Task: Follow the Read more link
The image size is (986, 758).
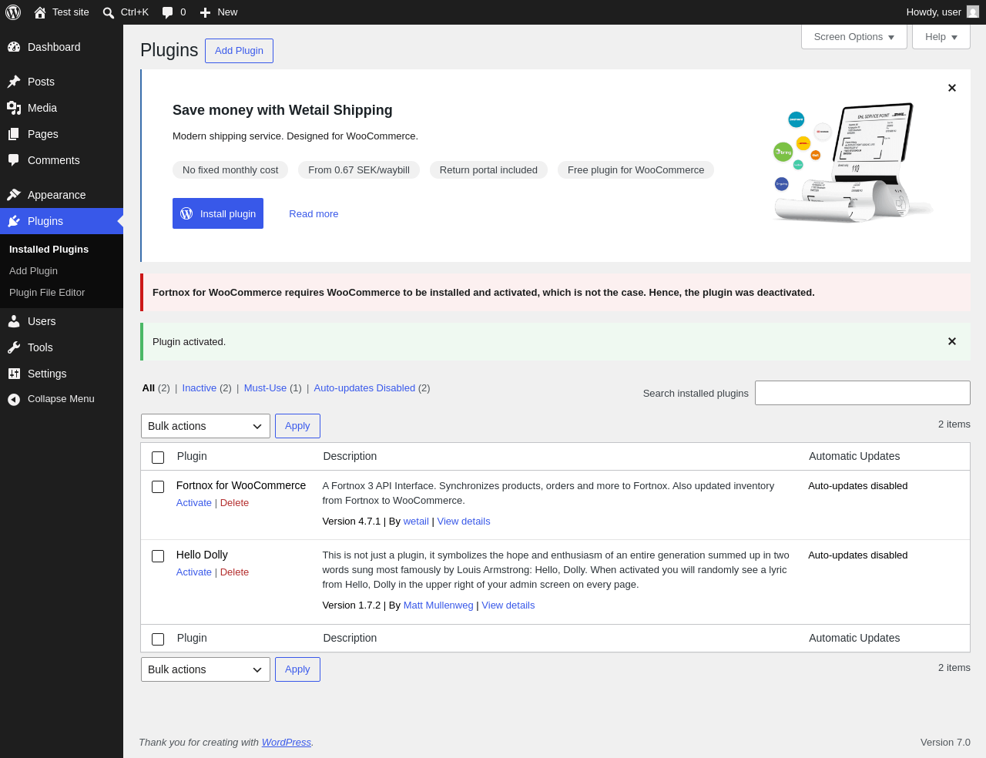Action: (x=314, y=214)
